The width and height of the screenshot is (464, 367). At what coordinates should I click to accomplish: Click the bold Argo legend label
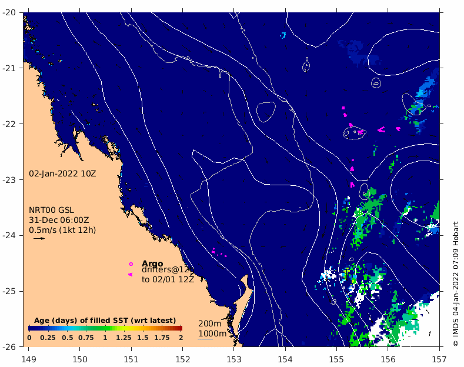152,263
